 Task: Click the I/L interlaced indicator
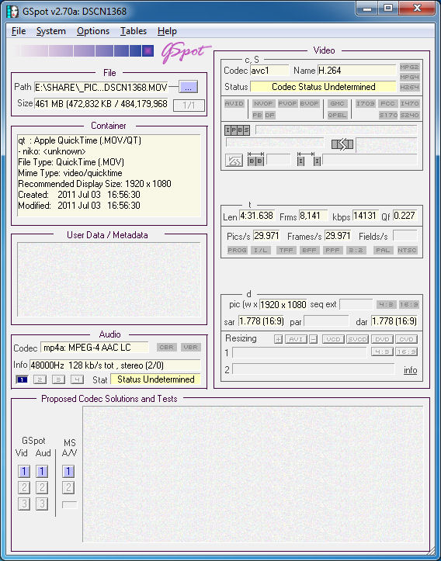260,250
